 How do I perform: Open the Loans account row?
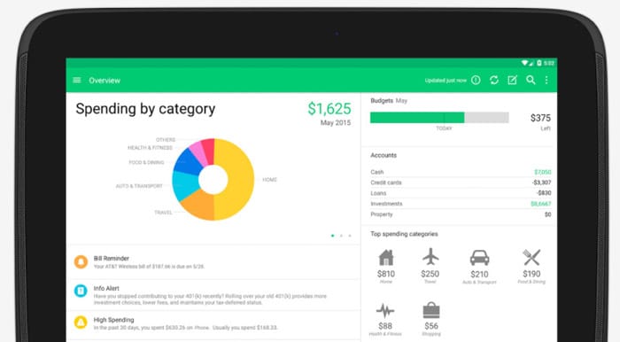(x=461, y=193)
